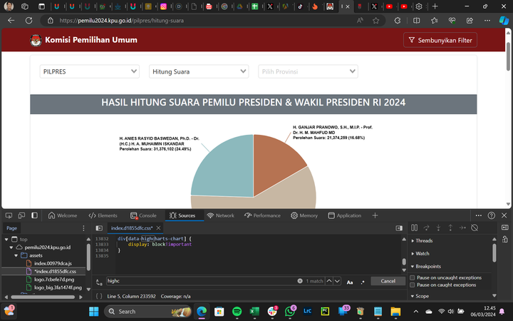The image size is (513, 321).
Task: Enable Pause on caught exceptions checkbox
Action: tap(413, 285)
